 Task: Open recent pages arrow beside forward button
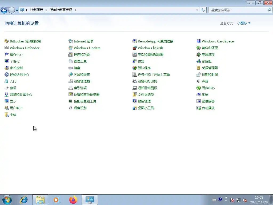point(17,10)
